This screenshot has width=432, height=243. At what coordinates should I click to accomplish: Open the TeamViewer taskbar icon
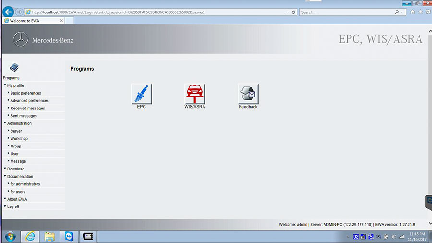click(x=69, y=236)
